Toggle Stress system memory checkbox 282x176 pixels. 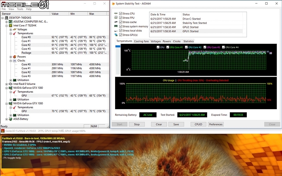click(121, 26)
